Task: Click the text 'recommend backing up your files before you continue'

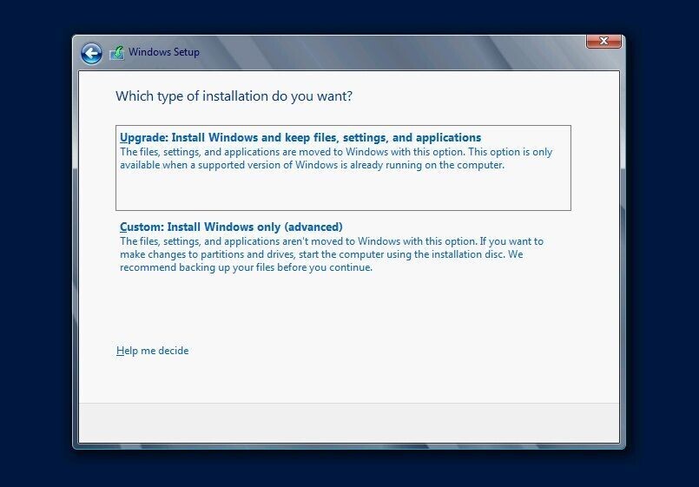Action: click(x=246, y=267)
